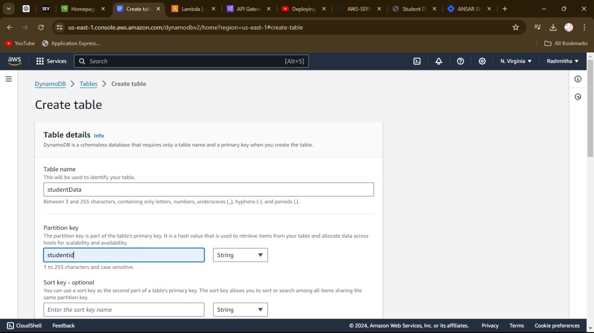
Task: Reload the page
Action: click(41, 27)
